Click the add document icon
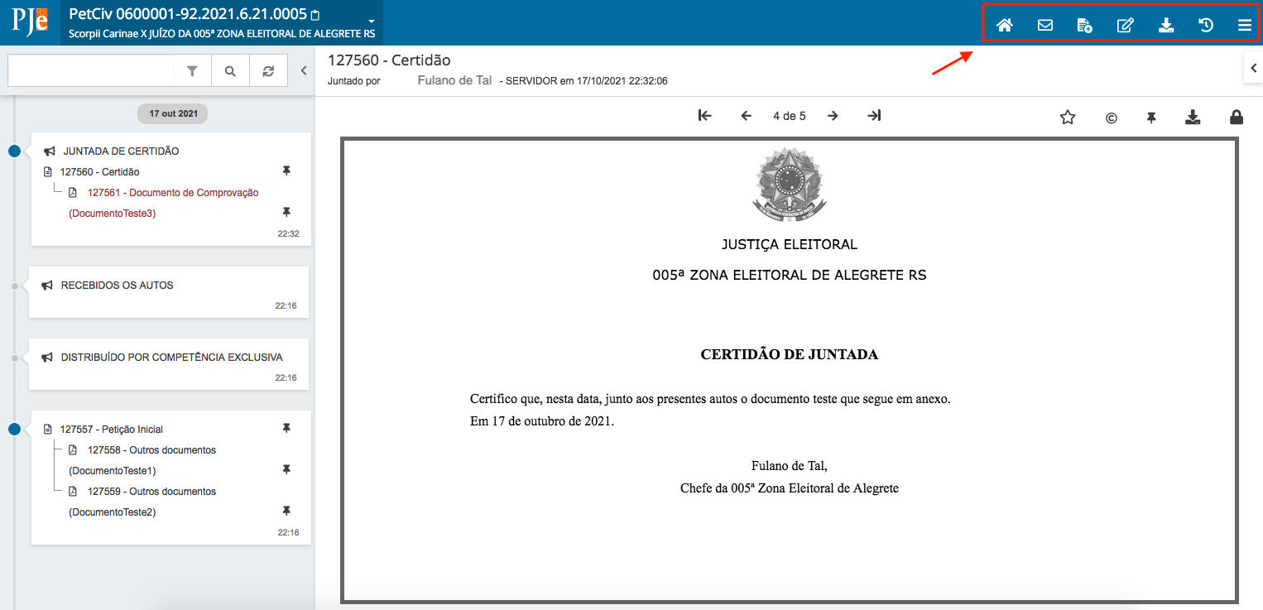 pyautogui.click(x=1084, y=25)
